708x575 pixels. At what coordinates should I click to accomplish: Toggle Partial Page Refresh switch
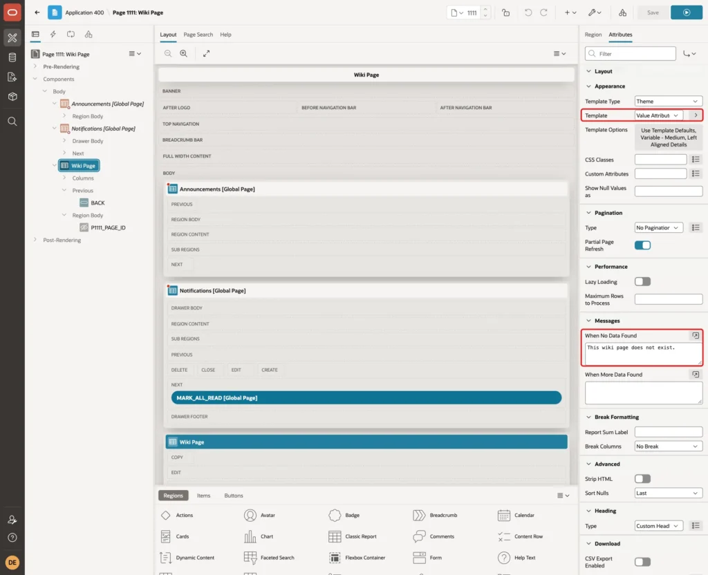coord(642,245)
